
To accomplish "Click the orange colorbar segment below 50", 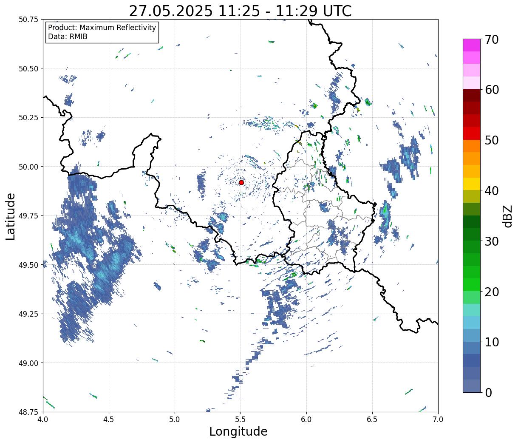I will [472, 146].
